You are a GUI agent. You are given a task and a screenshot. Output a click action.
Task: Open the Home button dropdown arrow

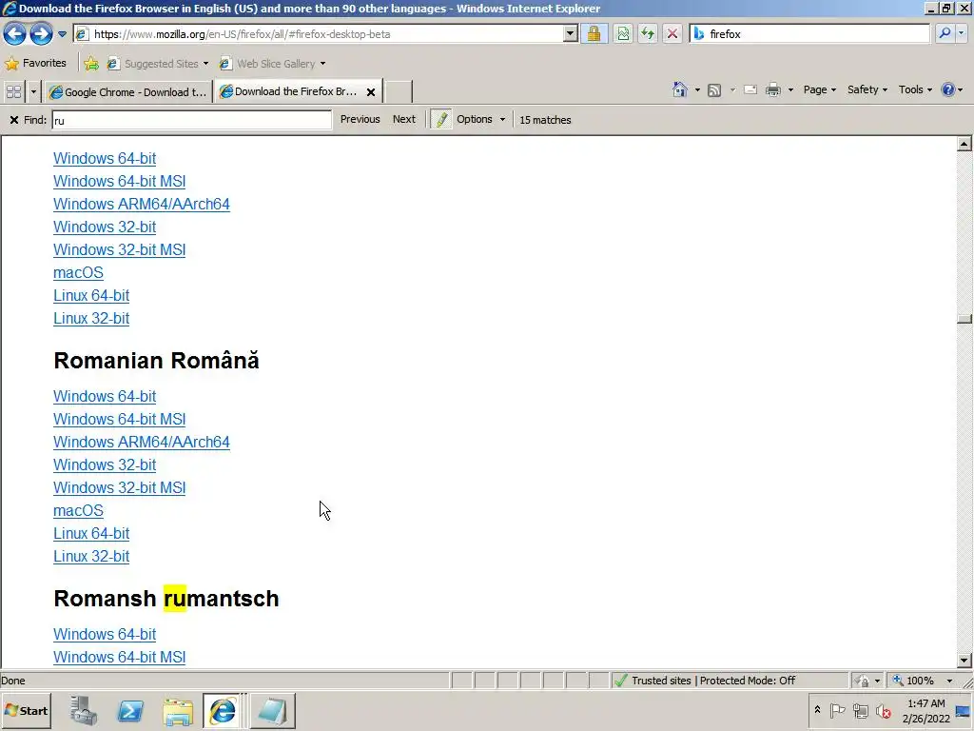tap(697, 90)
